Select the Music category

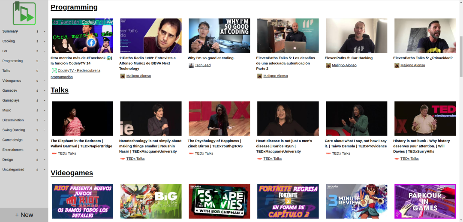click(x=7, y=110)
